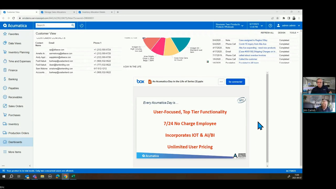The image size is (336, 189).
Task: Bookmark this page with the star icon
Action: (277, 18)
